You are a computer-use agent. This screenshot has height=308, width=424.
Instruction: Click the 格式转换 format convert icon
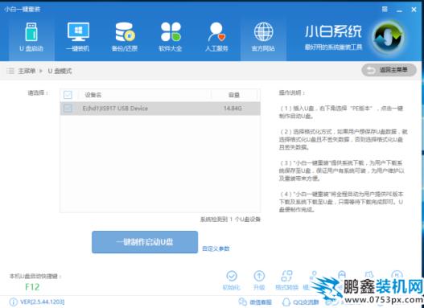tap(286, 280)
